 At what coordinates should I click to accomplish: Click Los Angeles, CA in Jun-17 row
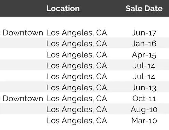pyautogui.click(x=77, y=33)
